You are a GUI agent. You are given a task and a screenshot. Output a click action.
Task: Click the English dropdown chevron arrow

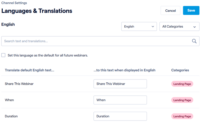(x=153, y=26)
